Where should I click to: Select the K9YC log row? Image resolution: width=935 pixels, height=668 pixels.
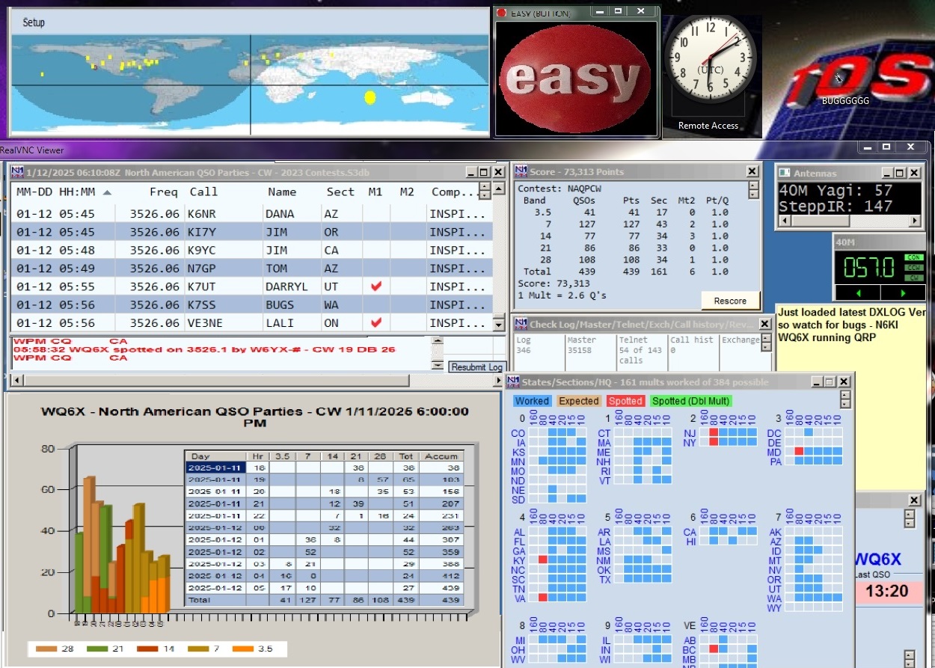point(251,251)
